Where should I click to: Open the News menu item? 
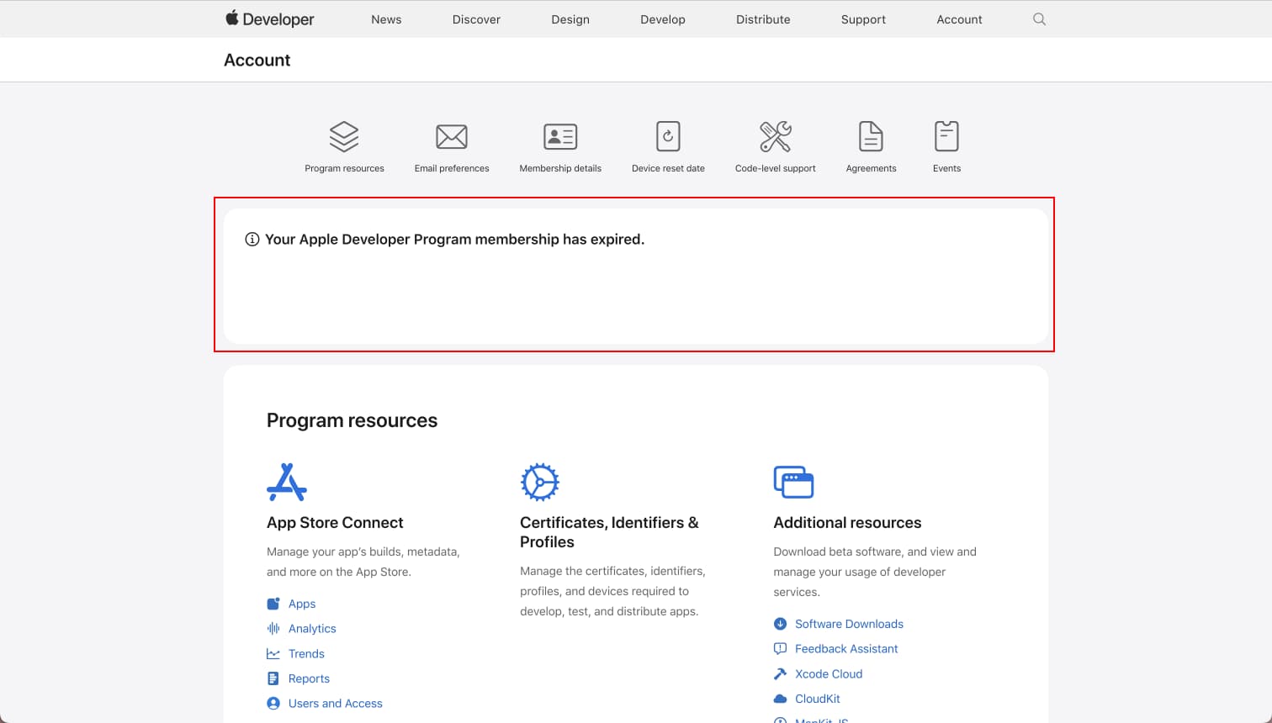(x=386, y=19)
